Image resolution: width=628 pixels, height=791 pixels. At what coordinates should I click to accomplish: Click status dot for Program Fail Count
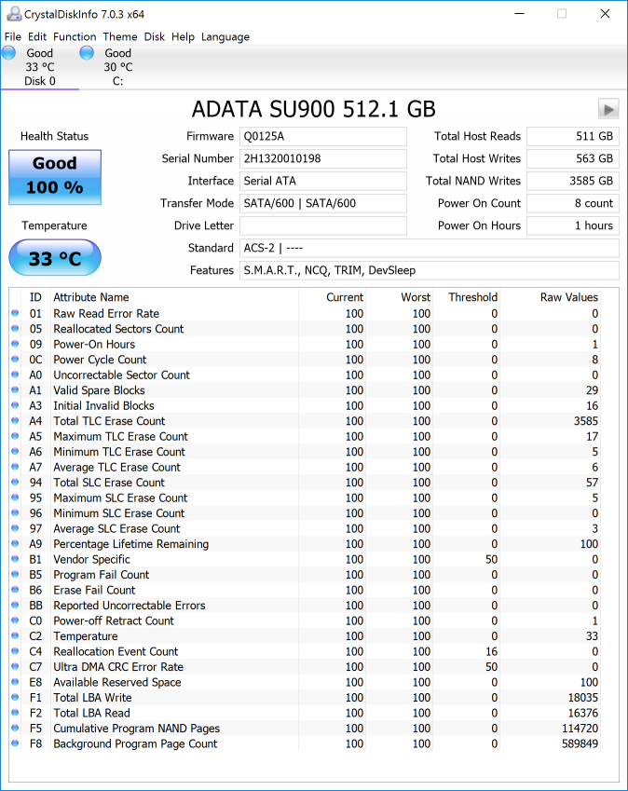[x=15, y=575]
